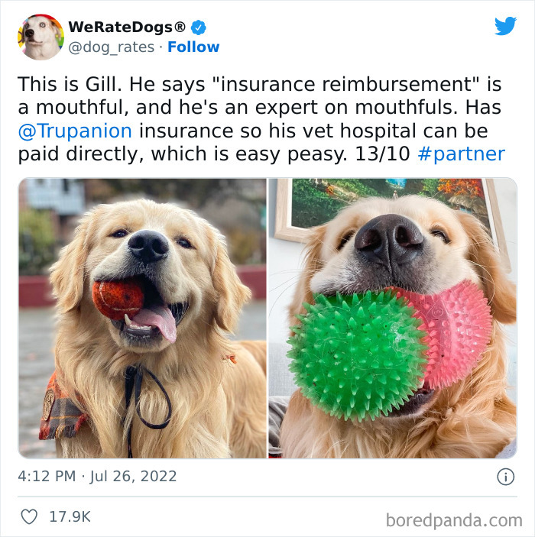Follow the dog_rates account
This screenshot has width=535, height=537.
[x=193, y=47]
